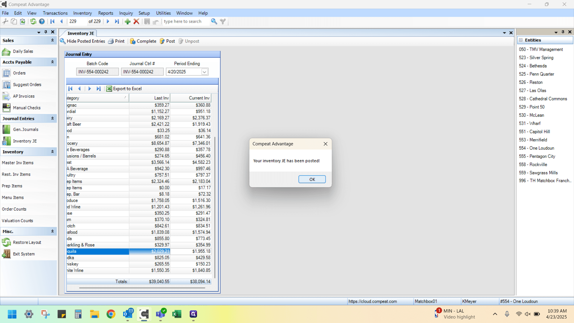This screenshot has height=323, width=574.
Task: Click the grid's vertical scrollbar
Action: pos(215,207)
